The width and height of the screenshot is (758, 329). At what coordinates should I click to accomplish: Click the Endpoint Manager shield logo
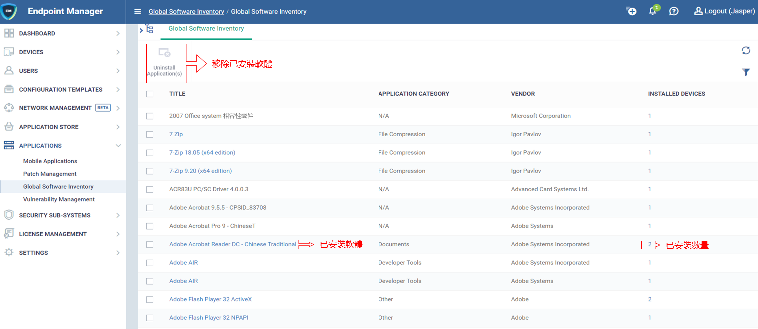(x=9, y=11)
